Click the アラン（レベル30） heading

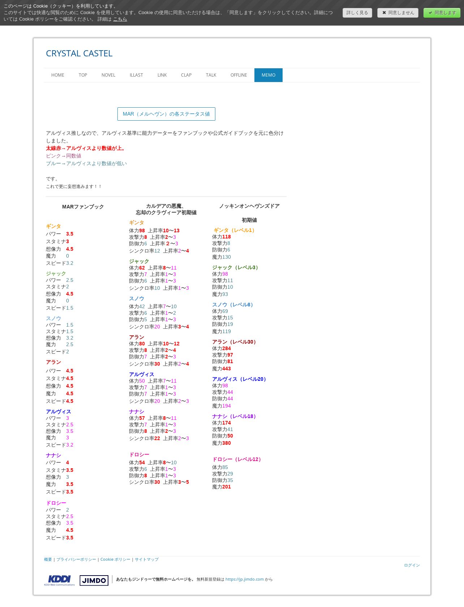point(235,342)
